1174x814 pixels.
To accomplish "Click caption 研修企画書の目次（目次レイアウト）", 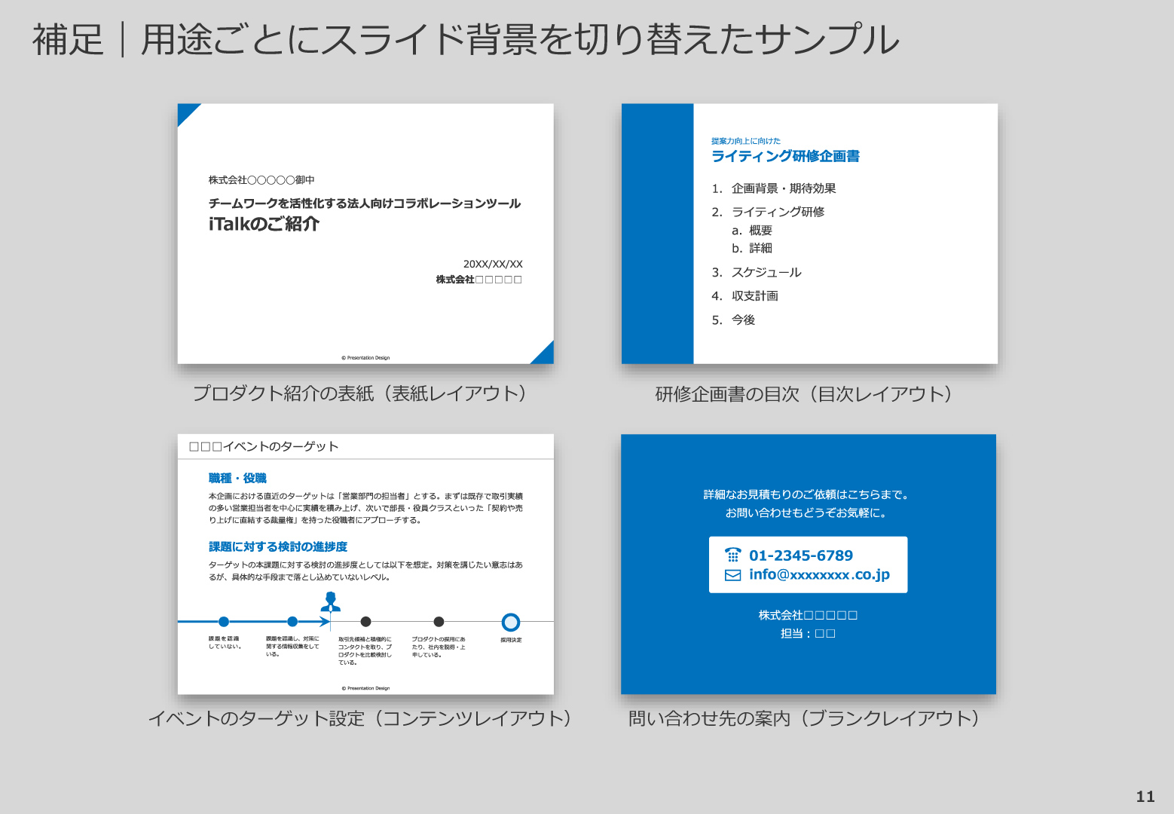I will pos(804,393).
